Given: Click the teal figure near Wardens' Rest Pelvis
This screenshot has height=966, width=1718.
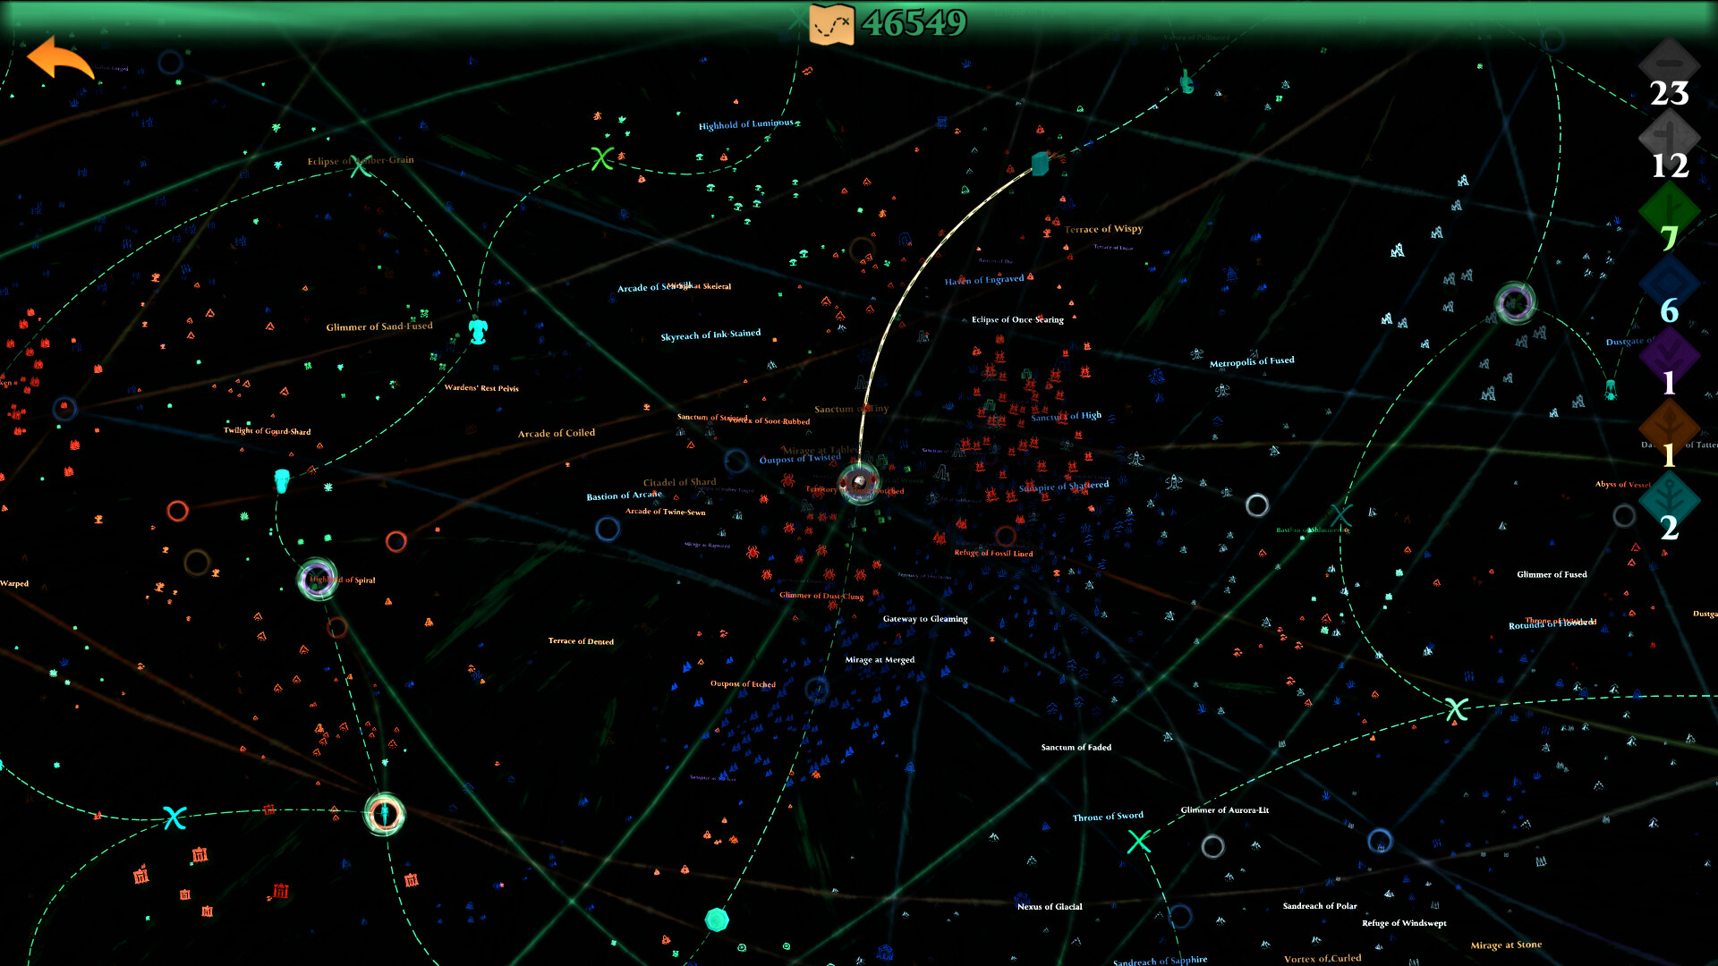Looking at the screenshot, I should click(480, 333).
